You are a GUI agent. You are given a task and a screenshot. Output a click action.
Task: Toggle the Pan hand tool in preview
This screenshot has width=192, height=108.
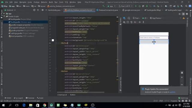coord(182,73)
